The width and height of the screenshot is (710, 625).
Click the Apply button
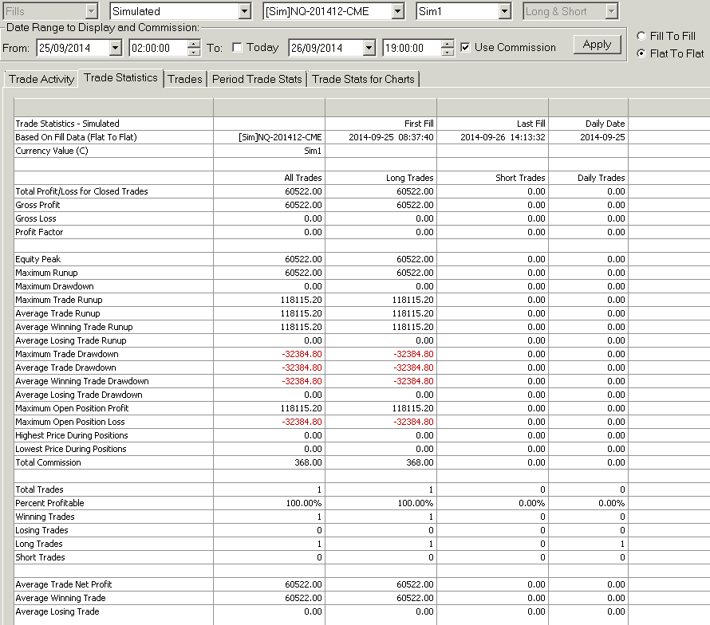tap(597, 45)
